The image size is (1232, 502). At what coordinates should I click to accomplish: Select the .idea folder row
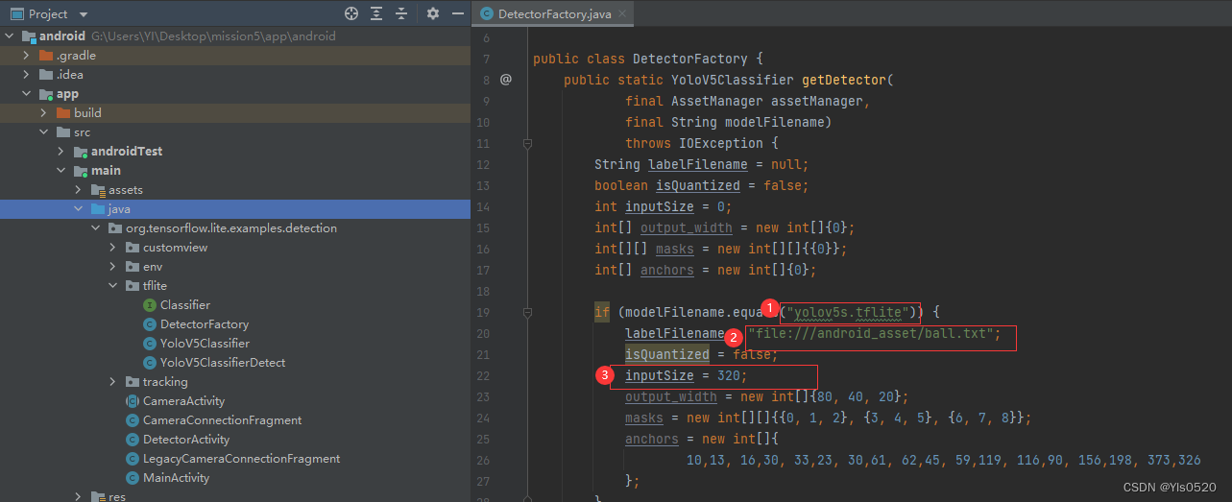(235, 75)
